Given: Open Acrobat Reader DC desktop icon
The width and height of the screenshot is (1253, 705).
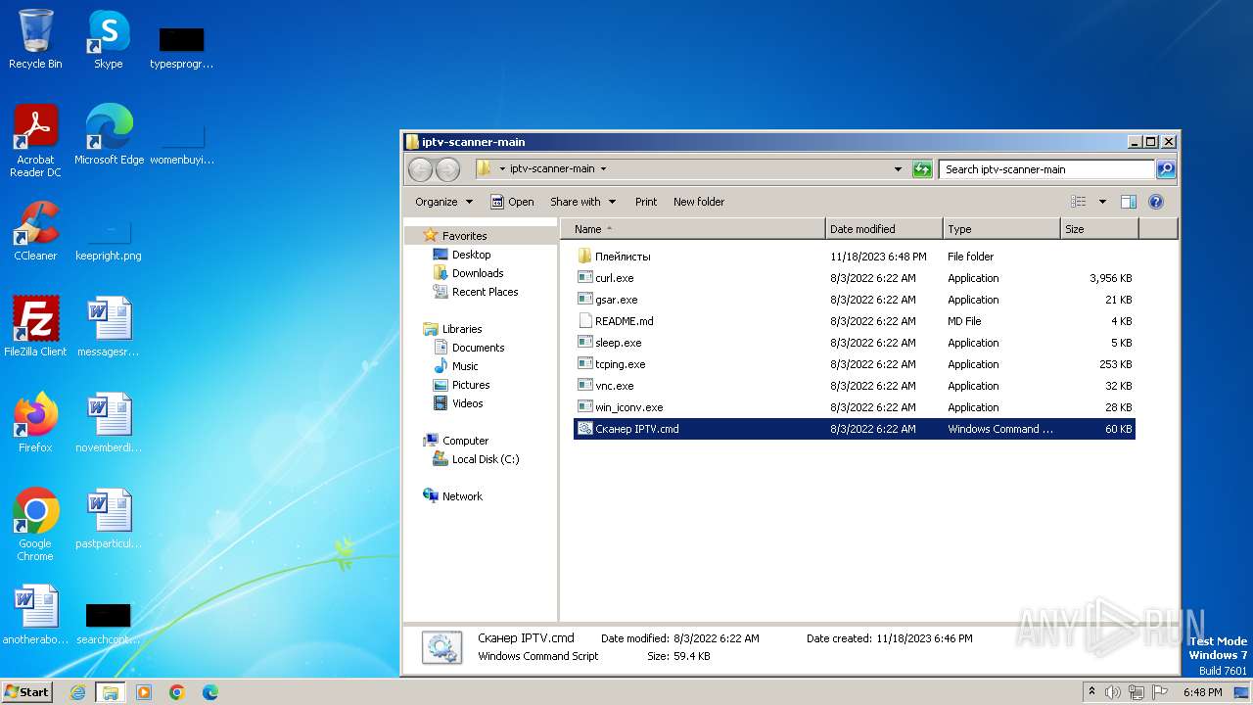Looking at the screenshot, I should (35, 141).
